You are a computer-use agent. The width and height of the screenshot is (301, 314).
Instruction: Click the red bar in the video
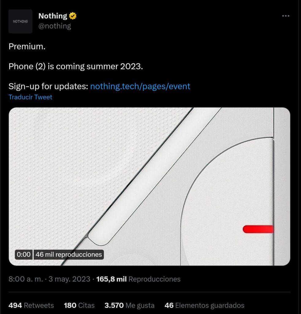pos(258,229)
